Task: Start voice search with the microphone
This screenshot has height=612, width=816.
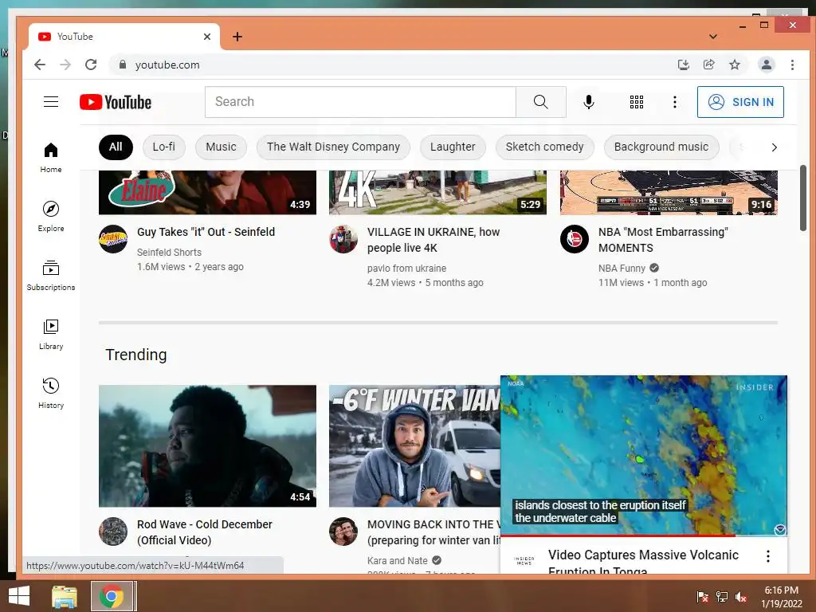Action: (589, 102)
